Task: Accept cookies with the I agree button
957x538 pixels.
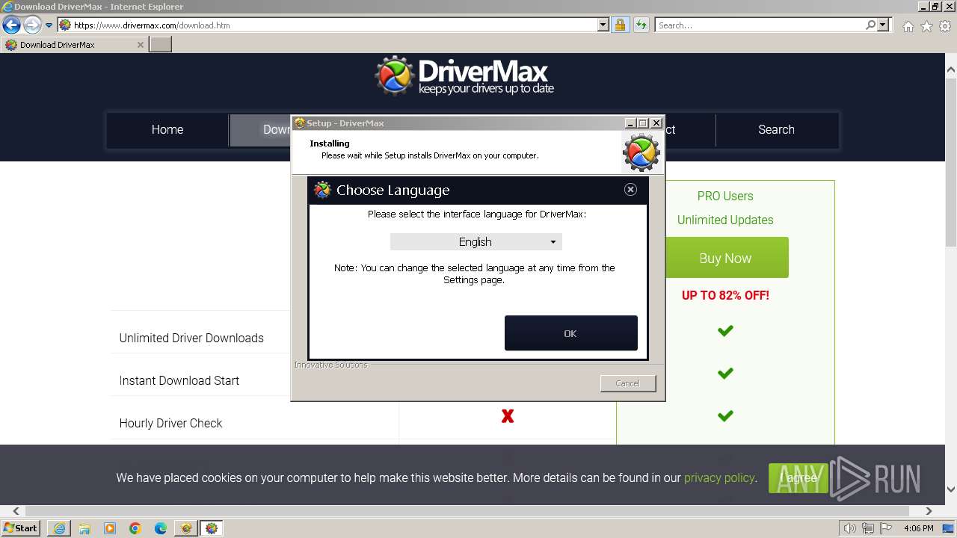Action: tap(798, 477)
